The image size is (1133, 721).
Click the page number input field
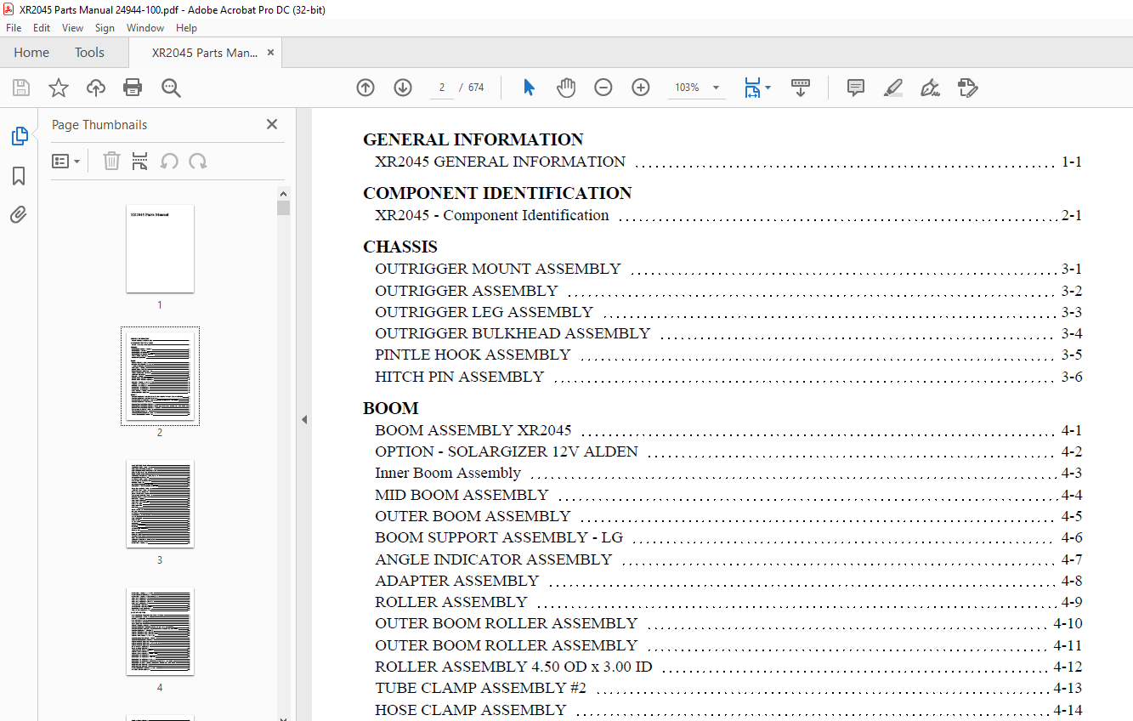coord(442,88)
